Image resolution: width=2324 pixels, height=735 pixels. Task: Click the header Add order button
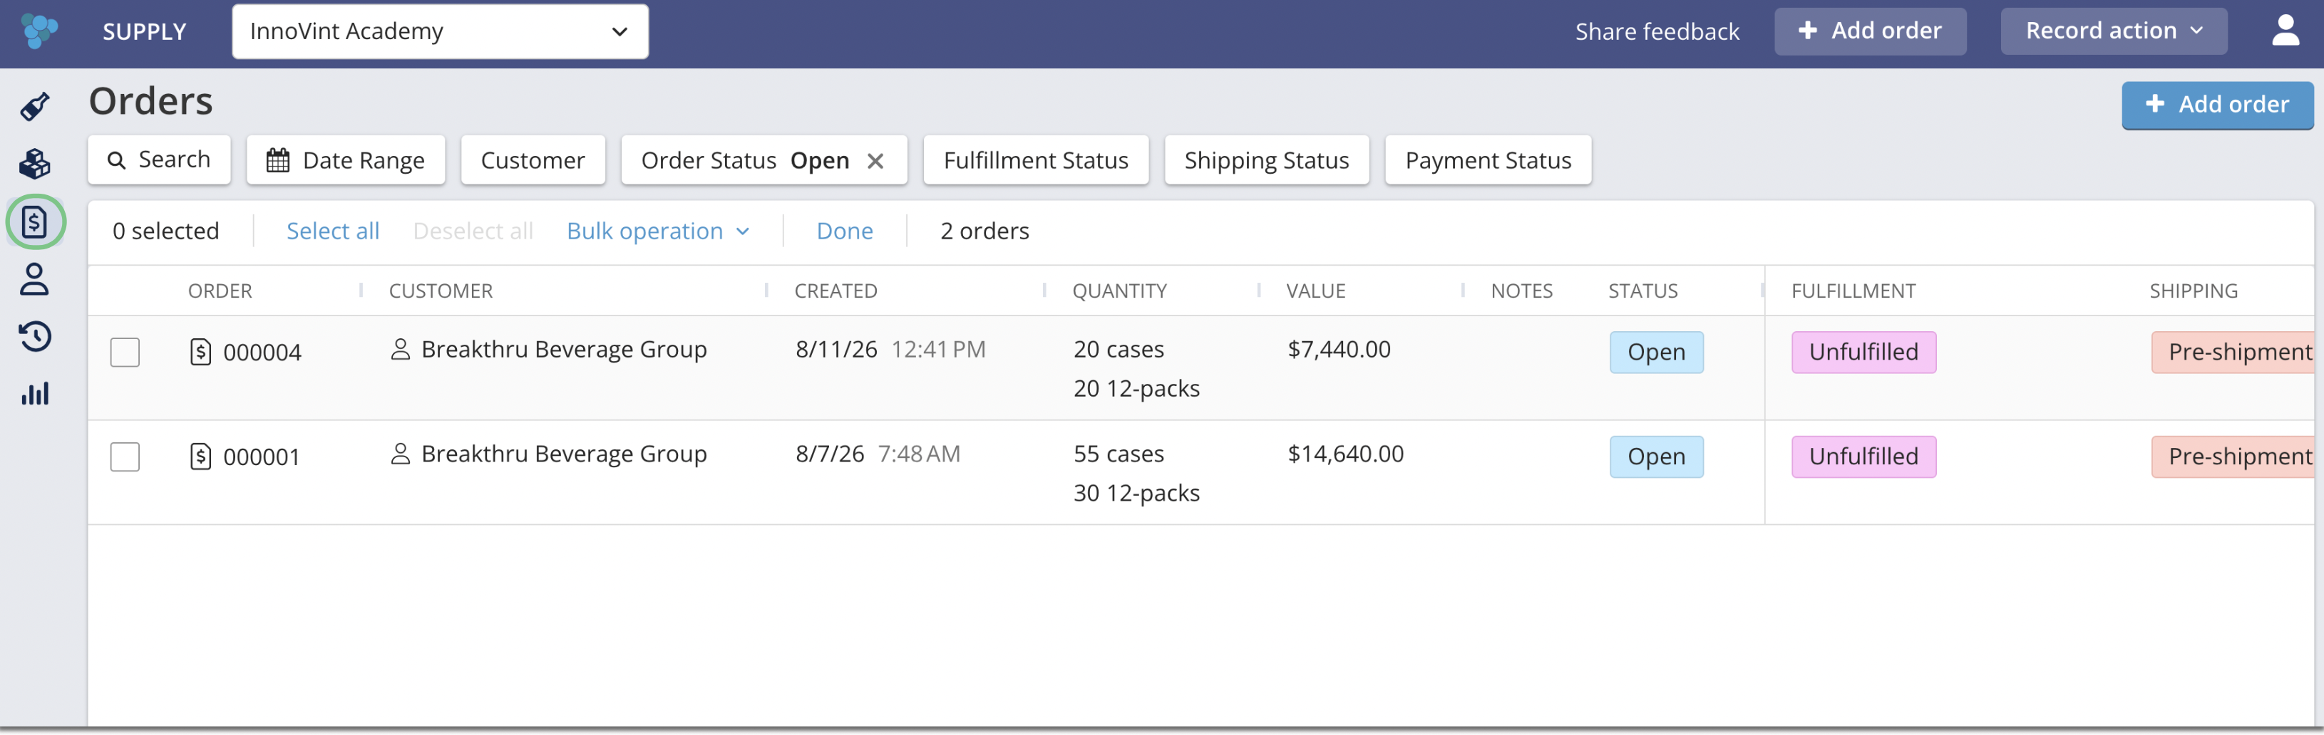pos(1870,31)
